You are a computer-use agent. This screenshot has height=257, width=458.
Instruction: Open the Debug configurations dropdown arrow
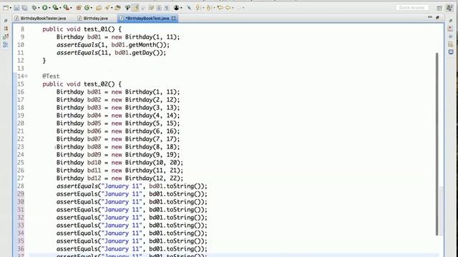pyautogui.click(x=39, y=8)
